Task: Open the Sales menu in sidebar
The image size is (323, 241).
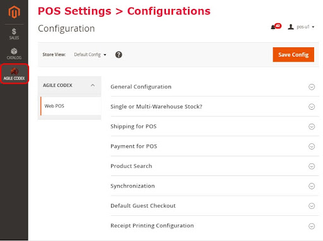Action: coord(14,34)
